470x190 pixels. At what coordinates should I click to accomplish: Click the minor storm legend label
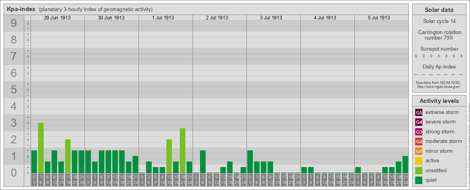[x=439, y=151]
